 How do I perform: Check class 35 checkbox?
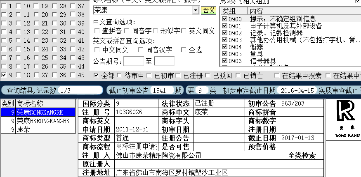[x=54, y=66]
